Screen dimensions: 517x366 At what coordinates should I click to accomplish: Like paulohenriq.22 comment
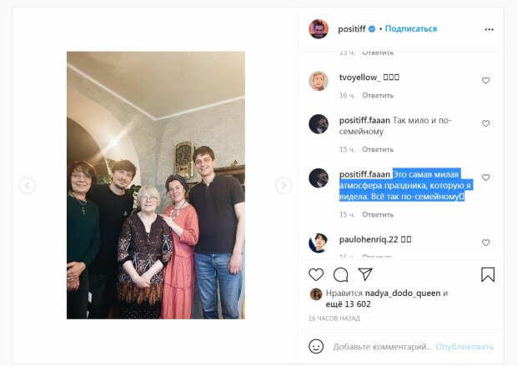click(485, 243)
